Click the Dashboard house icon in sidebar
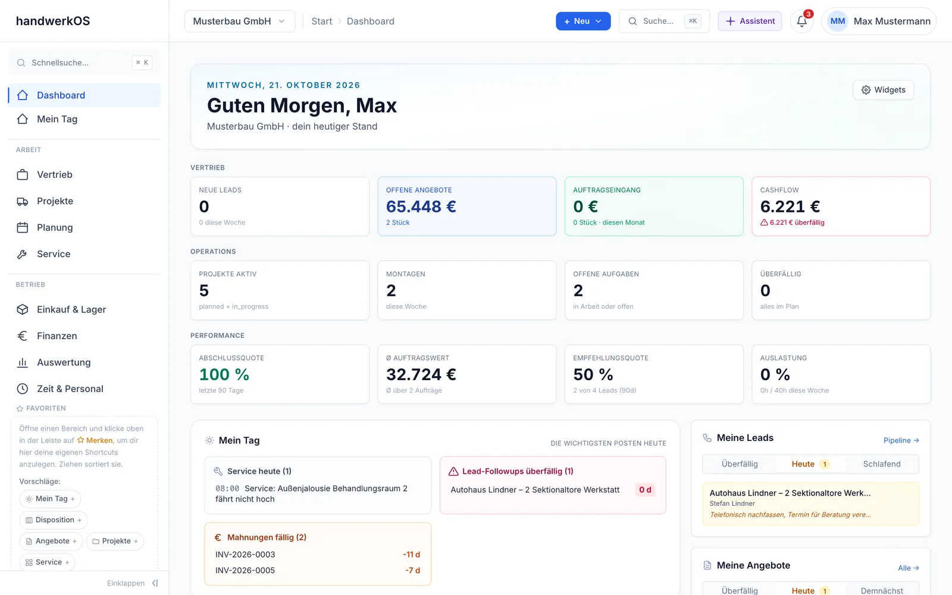This screenshot has width=952, height=595. click(x=23, y=95)
